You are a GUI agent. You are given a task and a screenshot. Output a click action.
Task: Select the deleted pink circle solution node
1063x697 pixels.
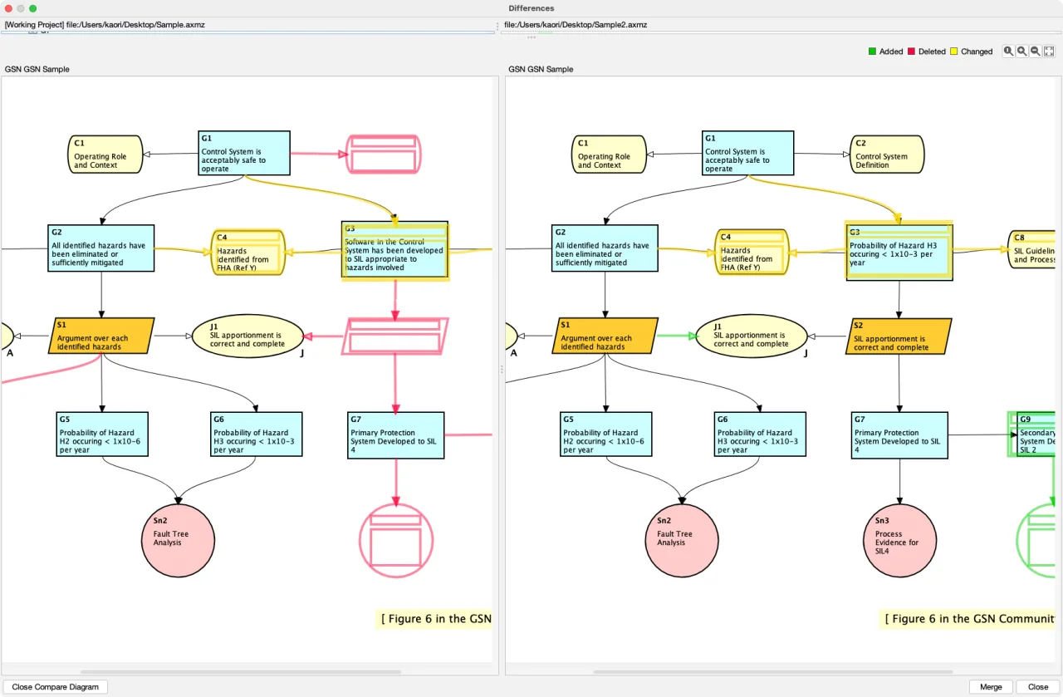(x=396, y=540)
